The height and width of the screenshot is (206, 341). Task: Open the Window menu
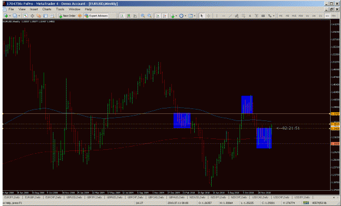[75, 9]
